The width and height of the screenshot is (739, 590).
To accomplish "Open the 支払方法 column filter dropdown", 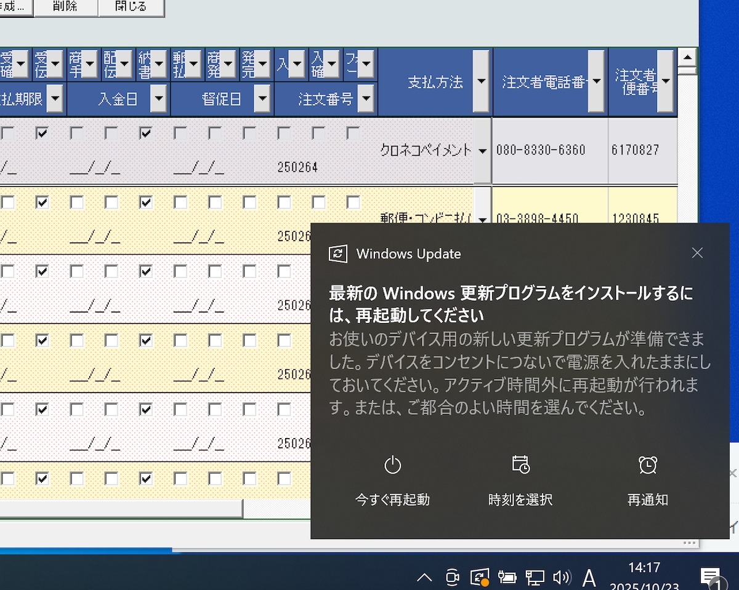I will pyautogui.click(x=482, y=82).
